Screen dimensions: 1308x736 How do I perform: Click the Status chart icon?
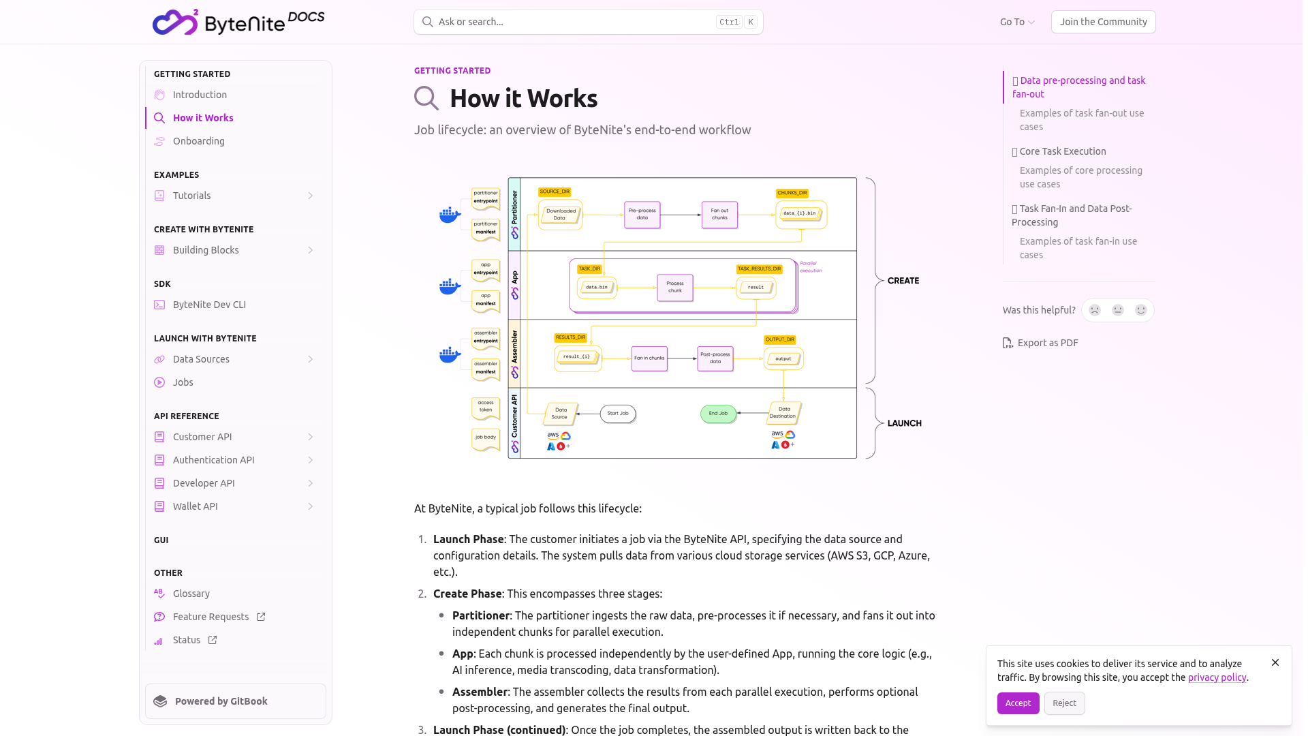159,640
